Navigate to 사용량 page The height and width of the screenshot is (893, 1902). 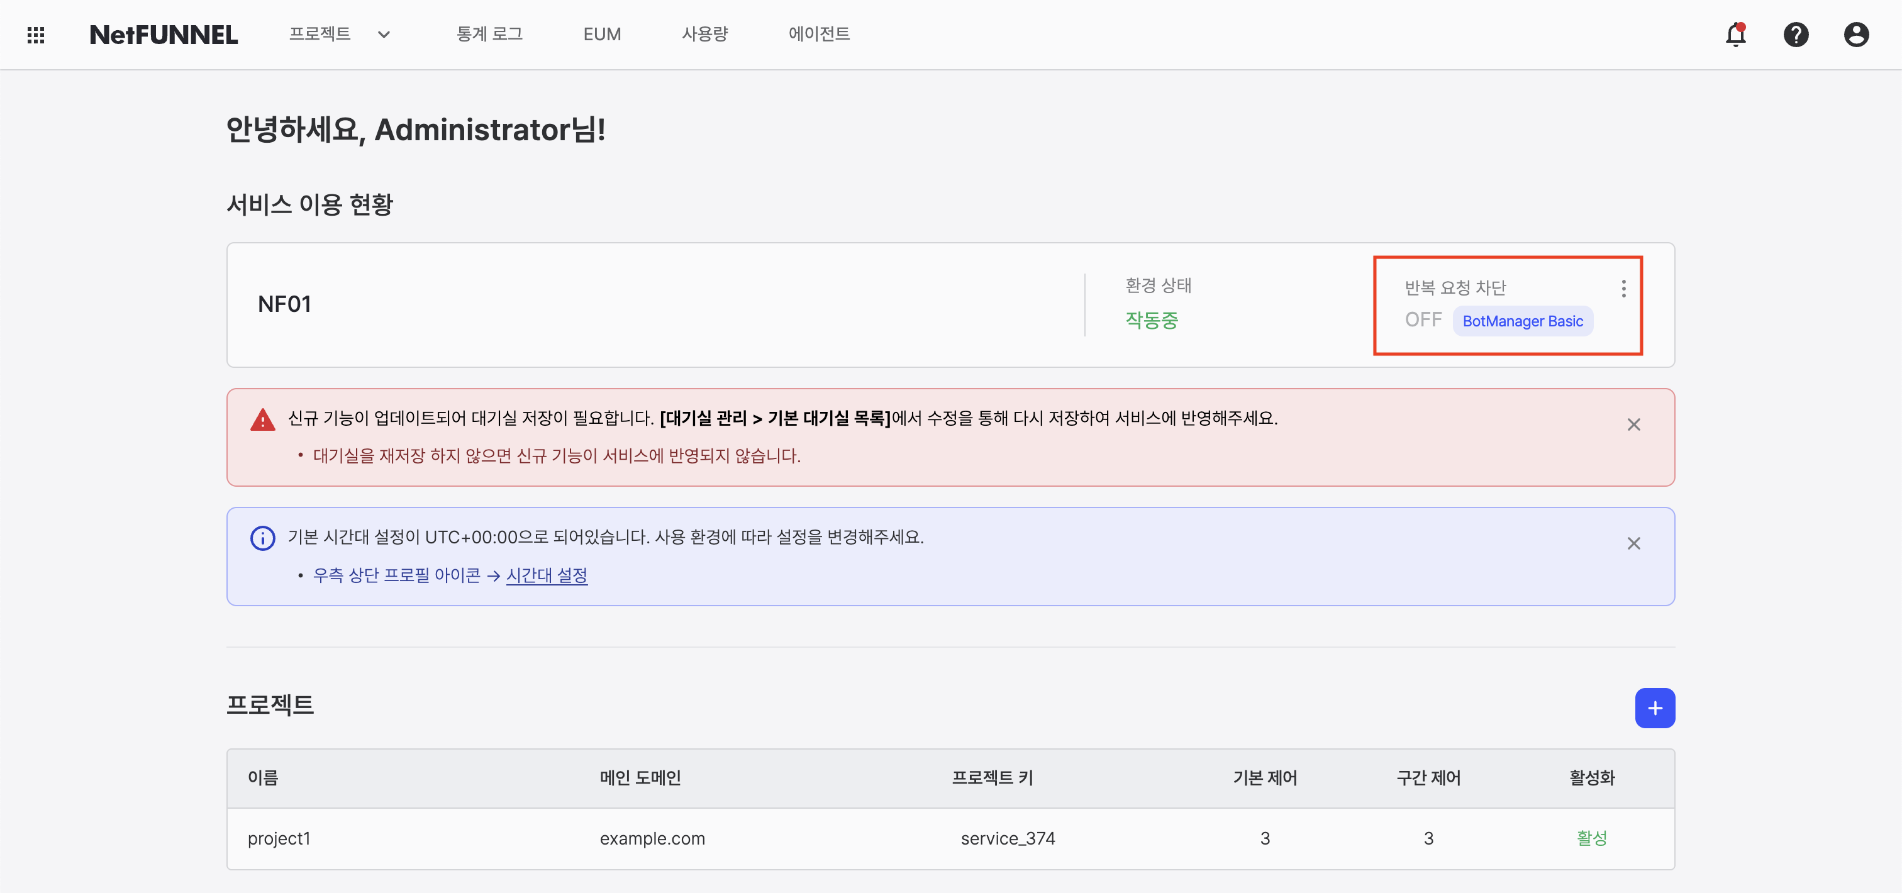pos(704,35)
